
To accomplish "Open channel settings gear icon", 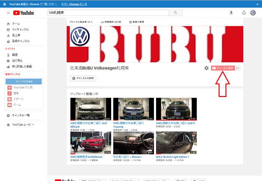I will click(x=207, y=68).
